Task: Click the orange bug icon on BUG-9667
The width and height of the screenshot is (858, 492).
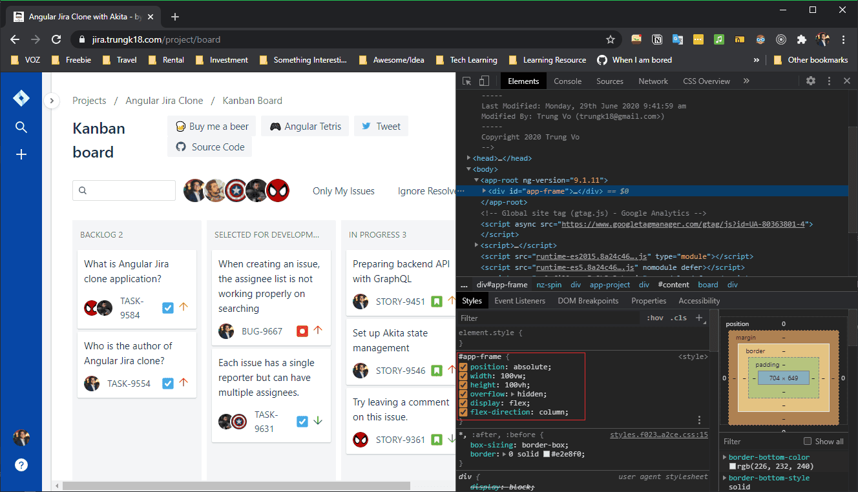Action: pos(302,331)
